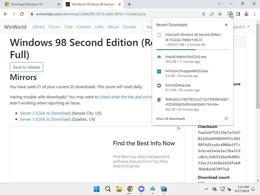The height and width of the screenshot is (195, 260).
Task: Click the Find the Best Info Now ad
Action: click(x=144, y=143)
